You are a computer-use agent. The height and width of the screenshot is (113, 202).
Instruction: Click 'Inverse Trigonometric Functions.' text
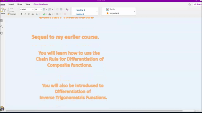coord(73,98)
